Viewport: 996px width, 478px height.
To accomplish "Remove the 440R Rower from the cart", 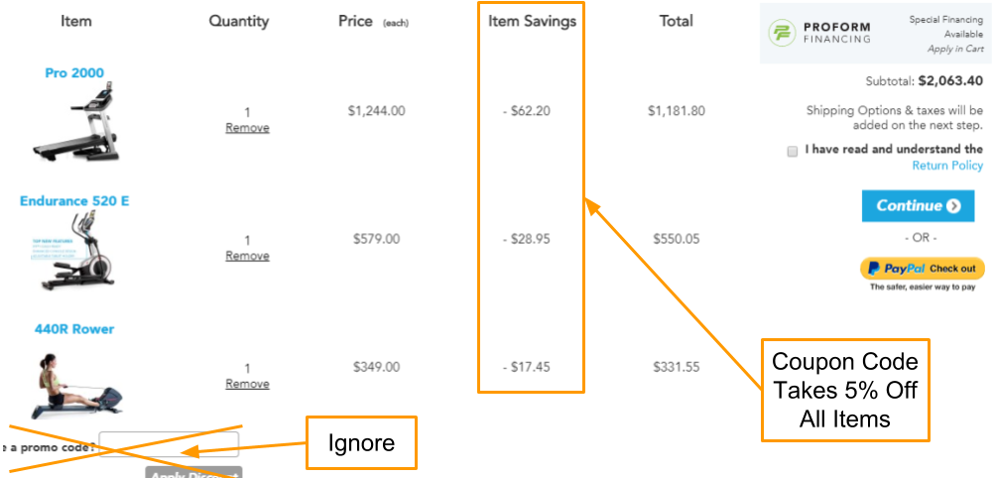I will pyautogui.click(x=247, y=384).
